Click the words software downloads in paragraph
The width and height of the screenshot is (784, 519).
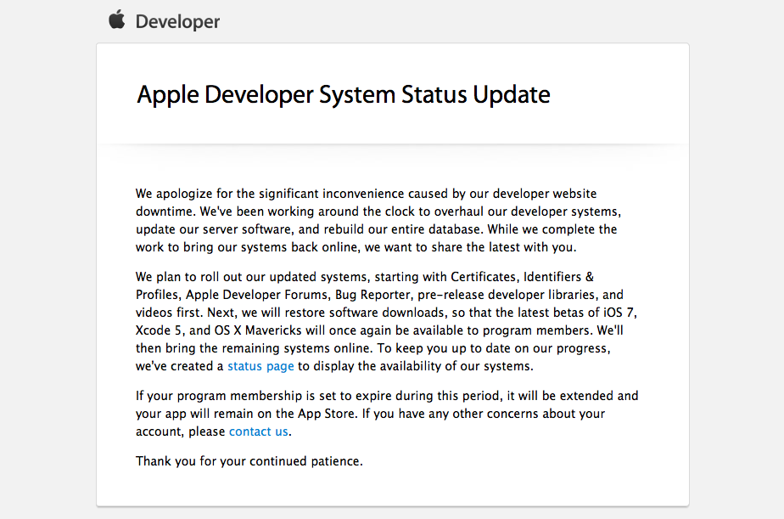[373, 312]
